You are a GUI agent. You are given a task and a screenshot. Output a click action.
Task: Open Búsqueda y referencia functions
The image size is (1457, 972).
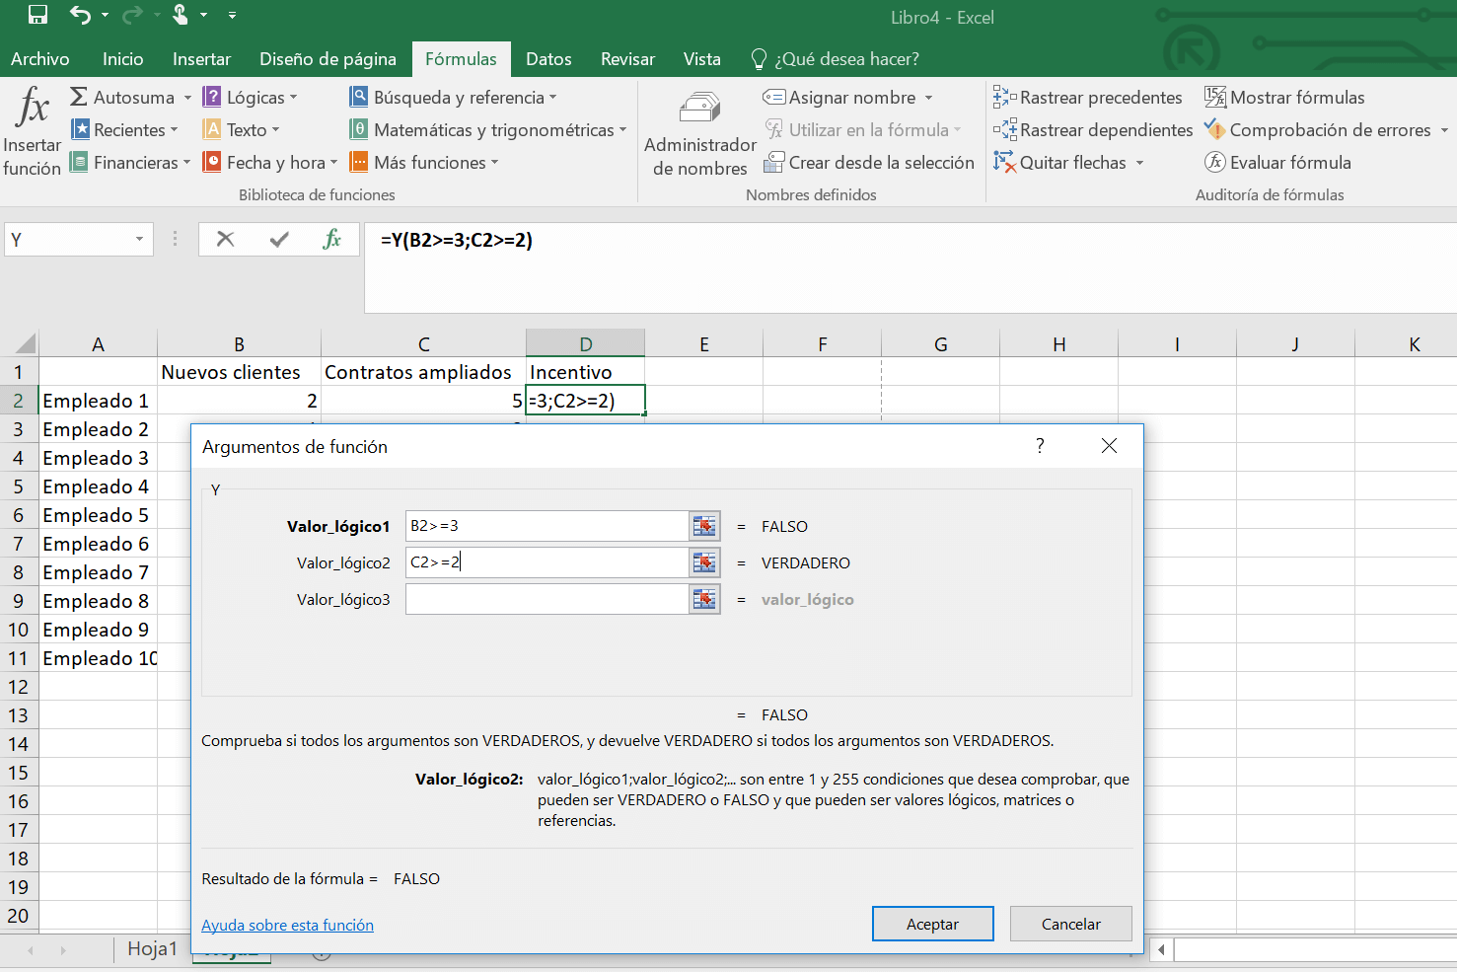tap(454, 97)
